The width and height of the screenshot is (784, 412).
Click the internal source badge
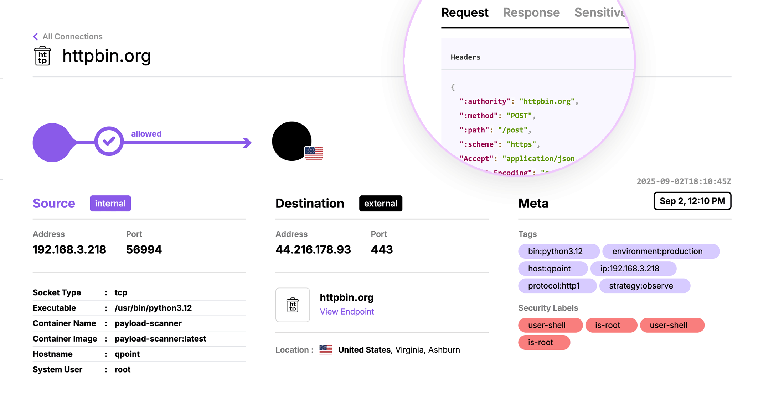[110, 204]
